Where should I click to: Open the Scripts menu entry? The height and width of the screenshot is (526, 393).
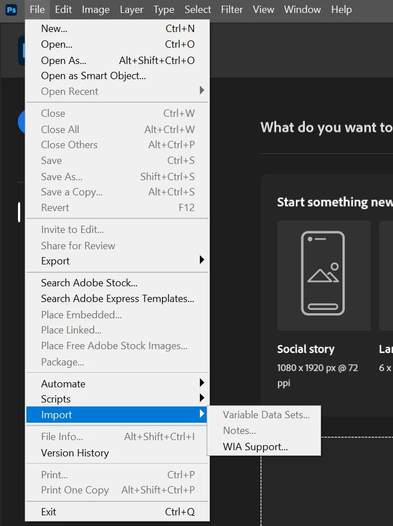click(117, 399)
